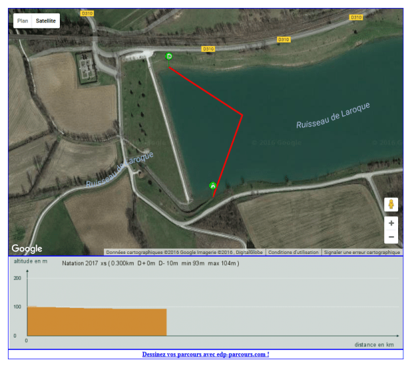Select the Satellite map view
The height and width of the screenshot is (381, 408).
click(x=46, y=21)
